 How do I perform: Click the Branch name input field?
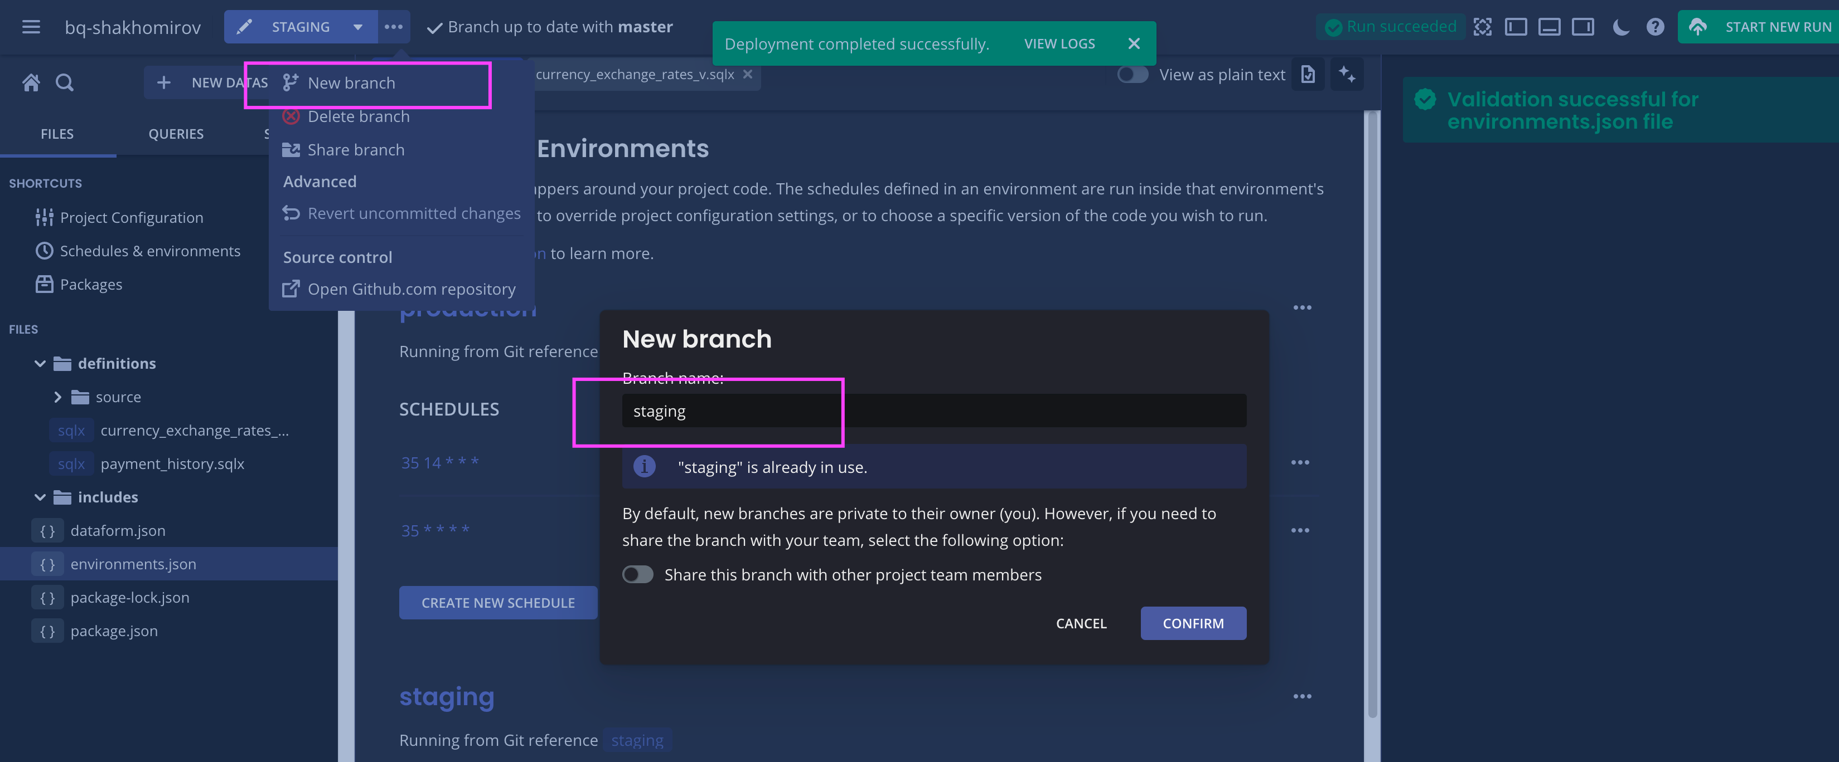pos(933,411)
